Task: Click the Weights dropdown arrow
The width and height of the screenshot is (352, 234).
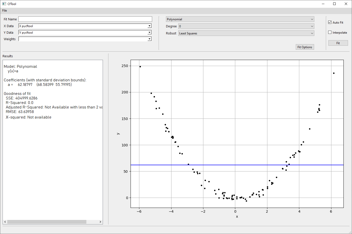Action: point(149,39)
